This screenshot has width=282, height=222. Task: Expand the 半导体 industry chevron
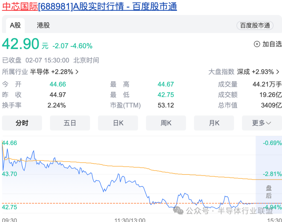(x=77, y=72)
